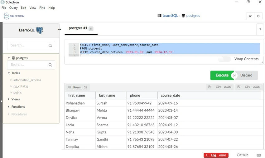This screenshot has width=265, height=158.
Task: Click magnifier icon in postgres table search
Action: pos(50,65)
